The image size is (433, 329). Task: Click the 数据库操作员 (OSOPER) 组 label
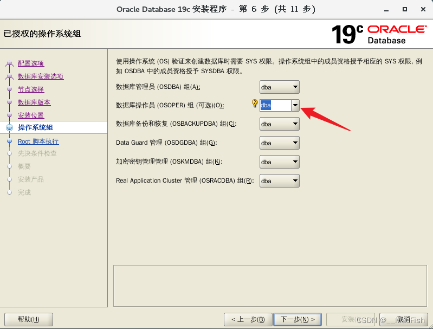pos(170,105)
